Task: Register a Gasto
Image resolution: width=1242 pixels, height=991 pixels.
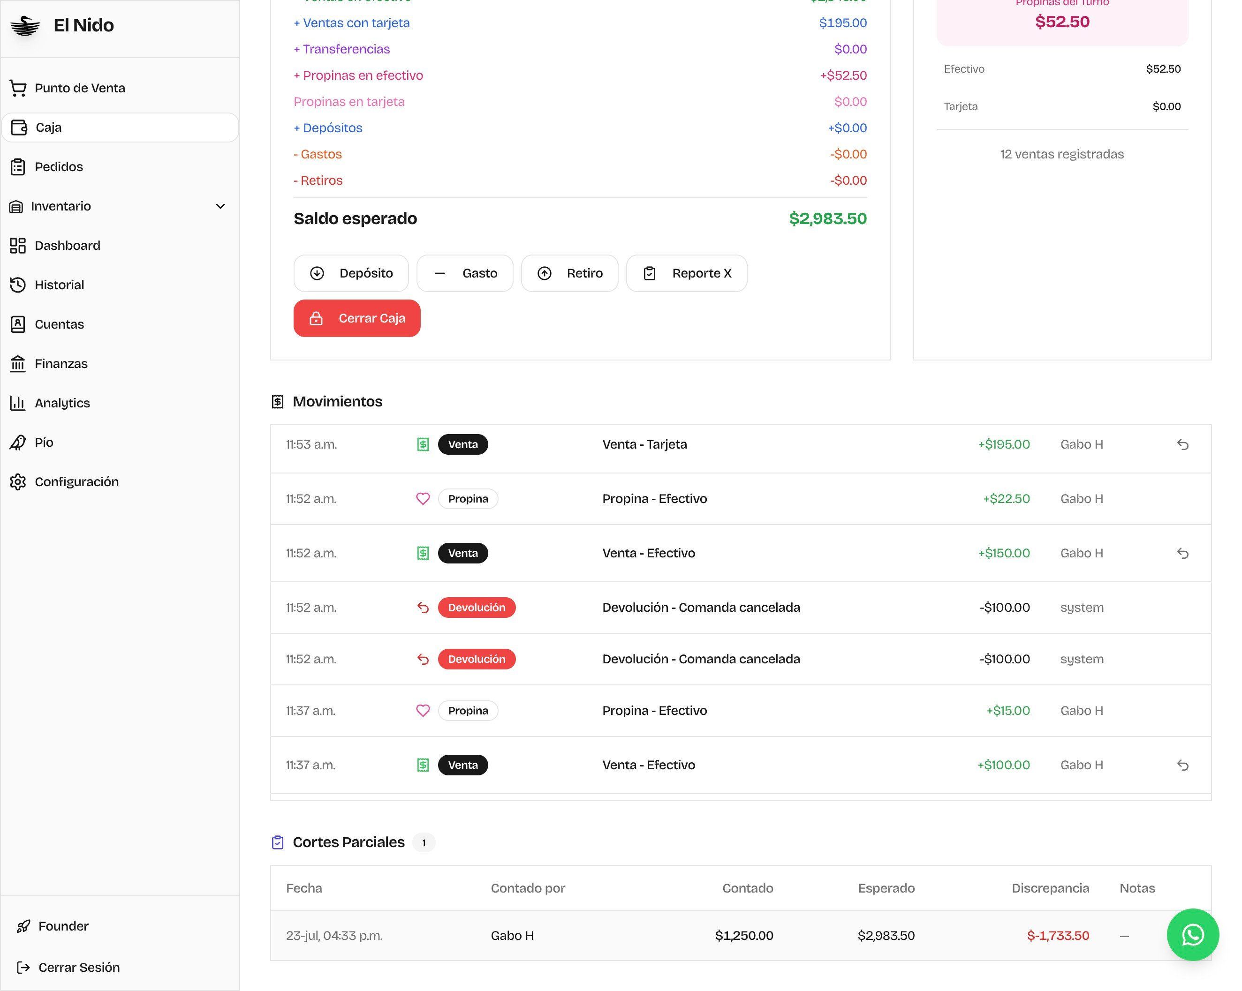Action: pos(464,273)
